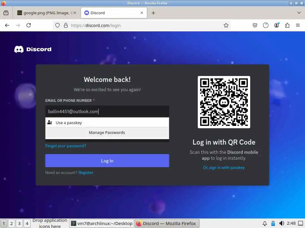The width and height of the screenshot is (305, 228).
Task: Click the 2:48 clock
Action: tap(291, 223)
